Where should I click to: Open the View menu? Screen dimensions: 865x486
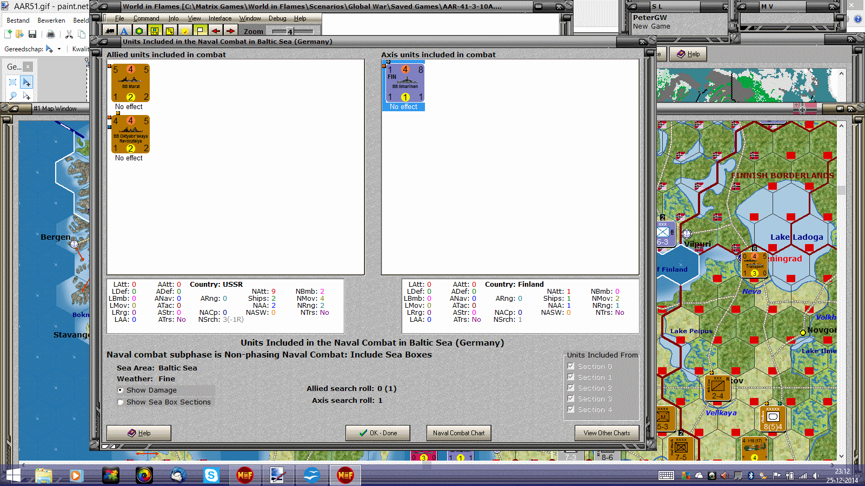coord(194,18)
